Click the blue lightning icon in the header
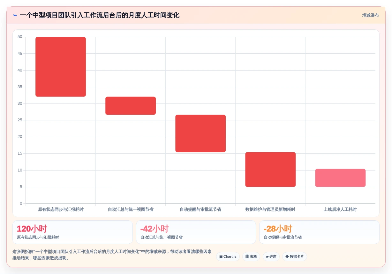Screen dimensions: 392x274 (x=15, y=15)
